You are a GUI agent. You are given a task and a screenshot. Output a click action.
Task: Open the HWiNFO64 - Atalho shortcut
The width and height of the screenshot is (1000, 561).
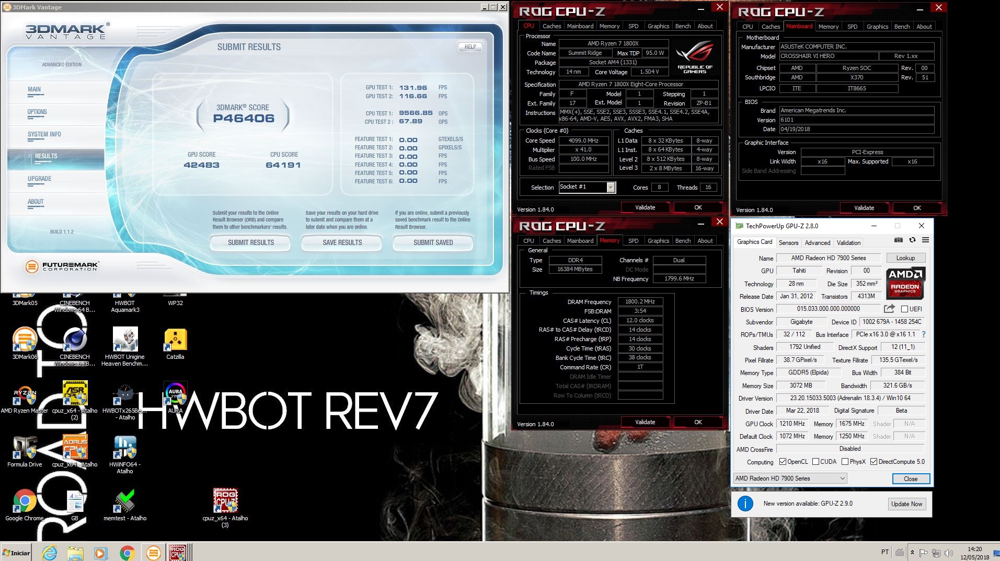[125, 454]
